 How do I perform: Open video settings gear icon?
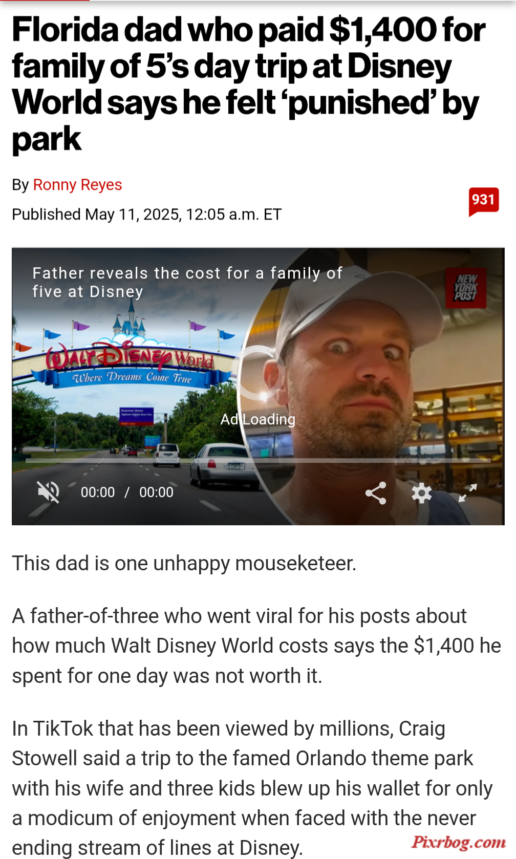pos(422,493)
